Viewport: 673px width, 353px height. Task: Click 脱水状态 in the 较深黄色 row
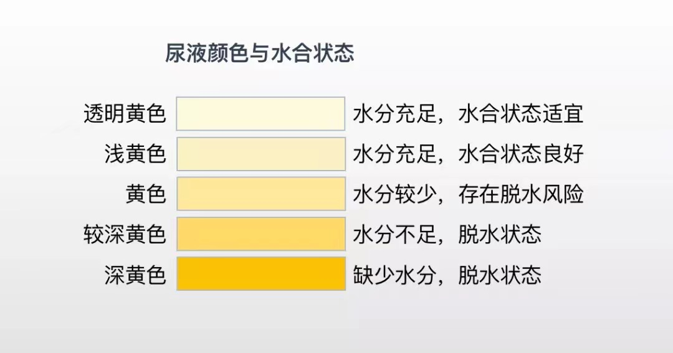point(500,235)
